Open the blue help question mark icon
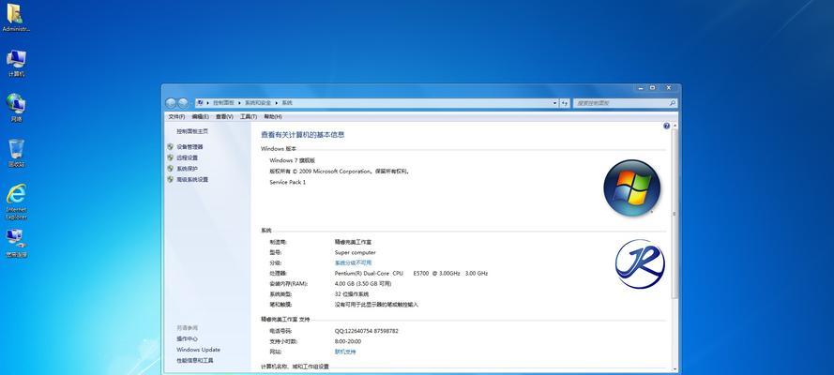The width and height of the screenshot is (834, 375). (x=666, y=126)
